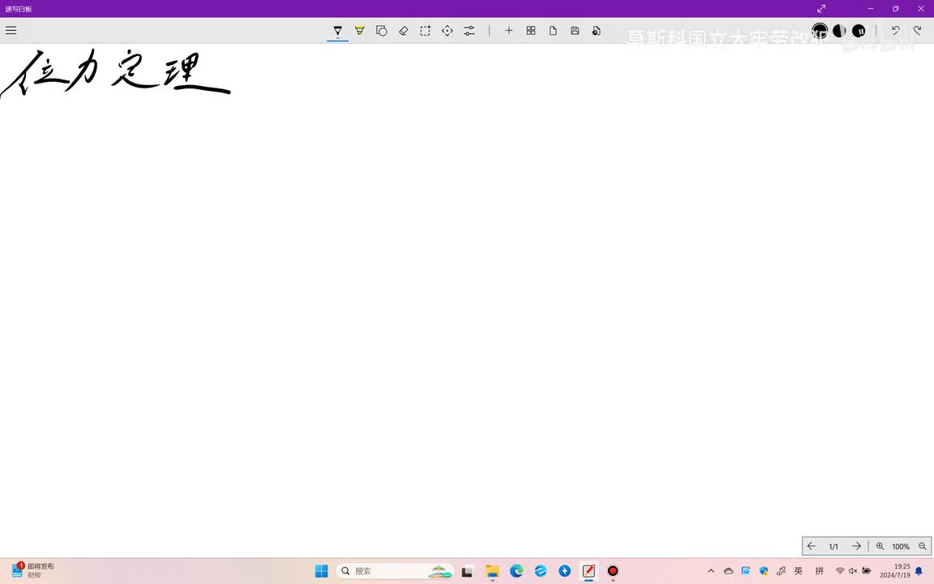Click the export/share file icon
This screenshot has width=934, height=584.
pos(596,30)
